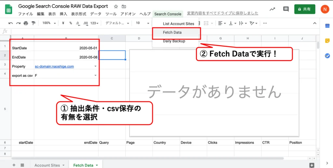Apply percent format
The width and height of the screenshot is (333, 168).
(71, 23)
